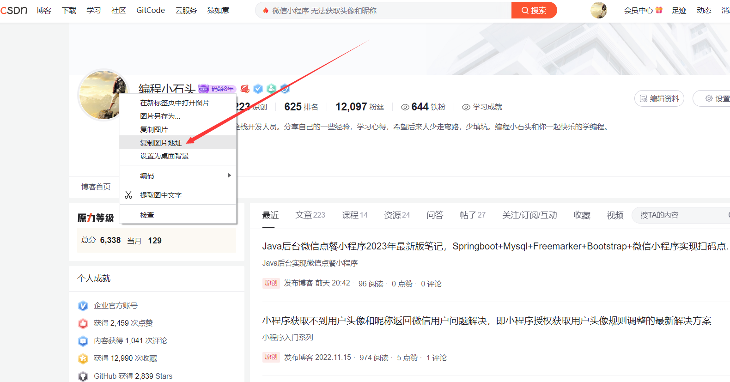
Task: Click the green badge next to username
Action: tap(272, 89)
